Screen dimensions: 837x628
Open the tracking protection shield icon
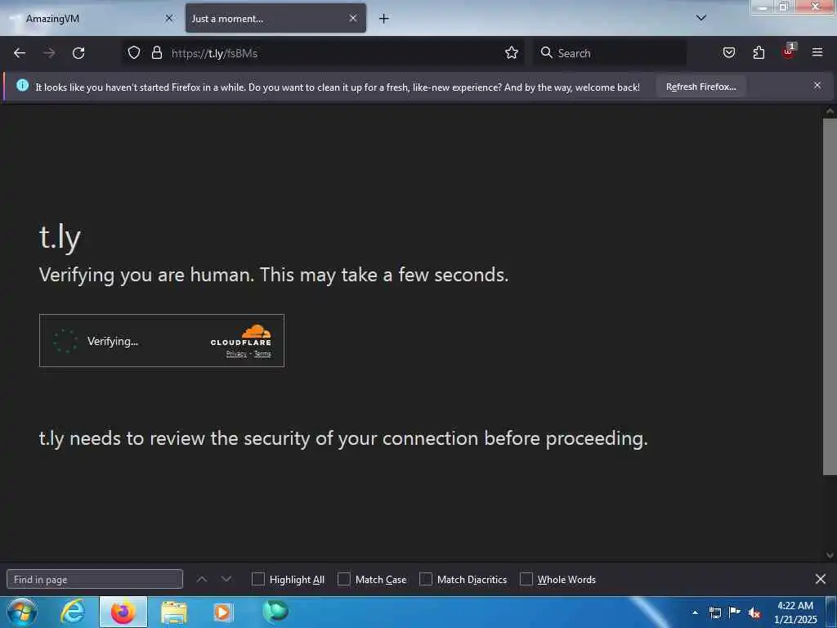[134, 52]
